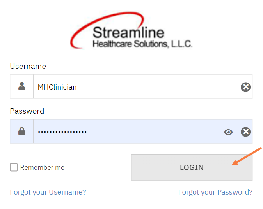Click the Streamline wordmark in the logo
The image size is (263, 209).
click(x=128, y=32)
